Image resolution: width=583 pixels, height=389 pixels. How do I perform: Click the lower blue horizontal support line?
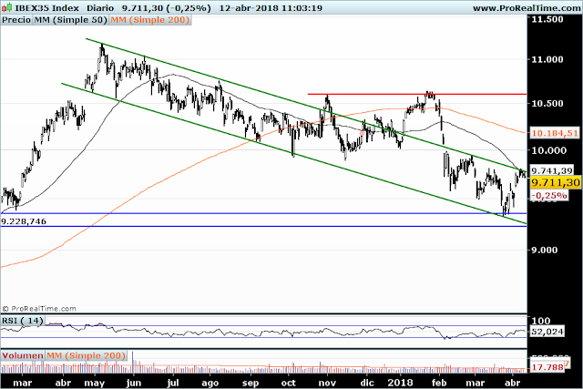click(263, 226)
